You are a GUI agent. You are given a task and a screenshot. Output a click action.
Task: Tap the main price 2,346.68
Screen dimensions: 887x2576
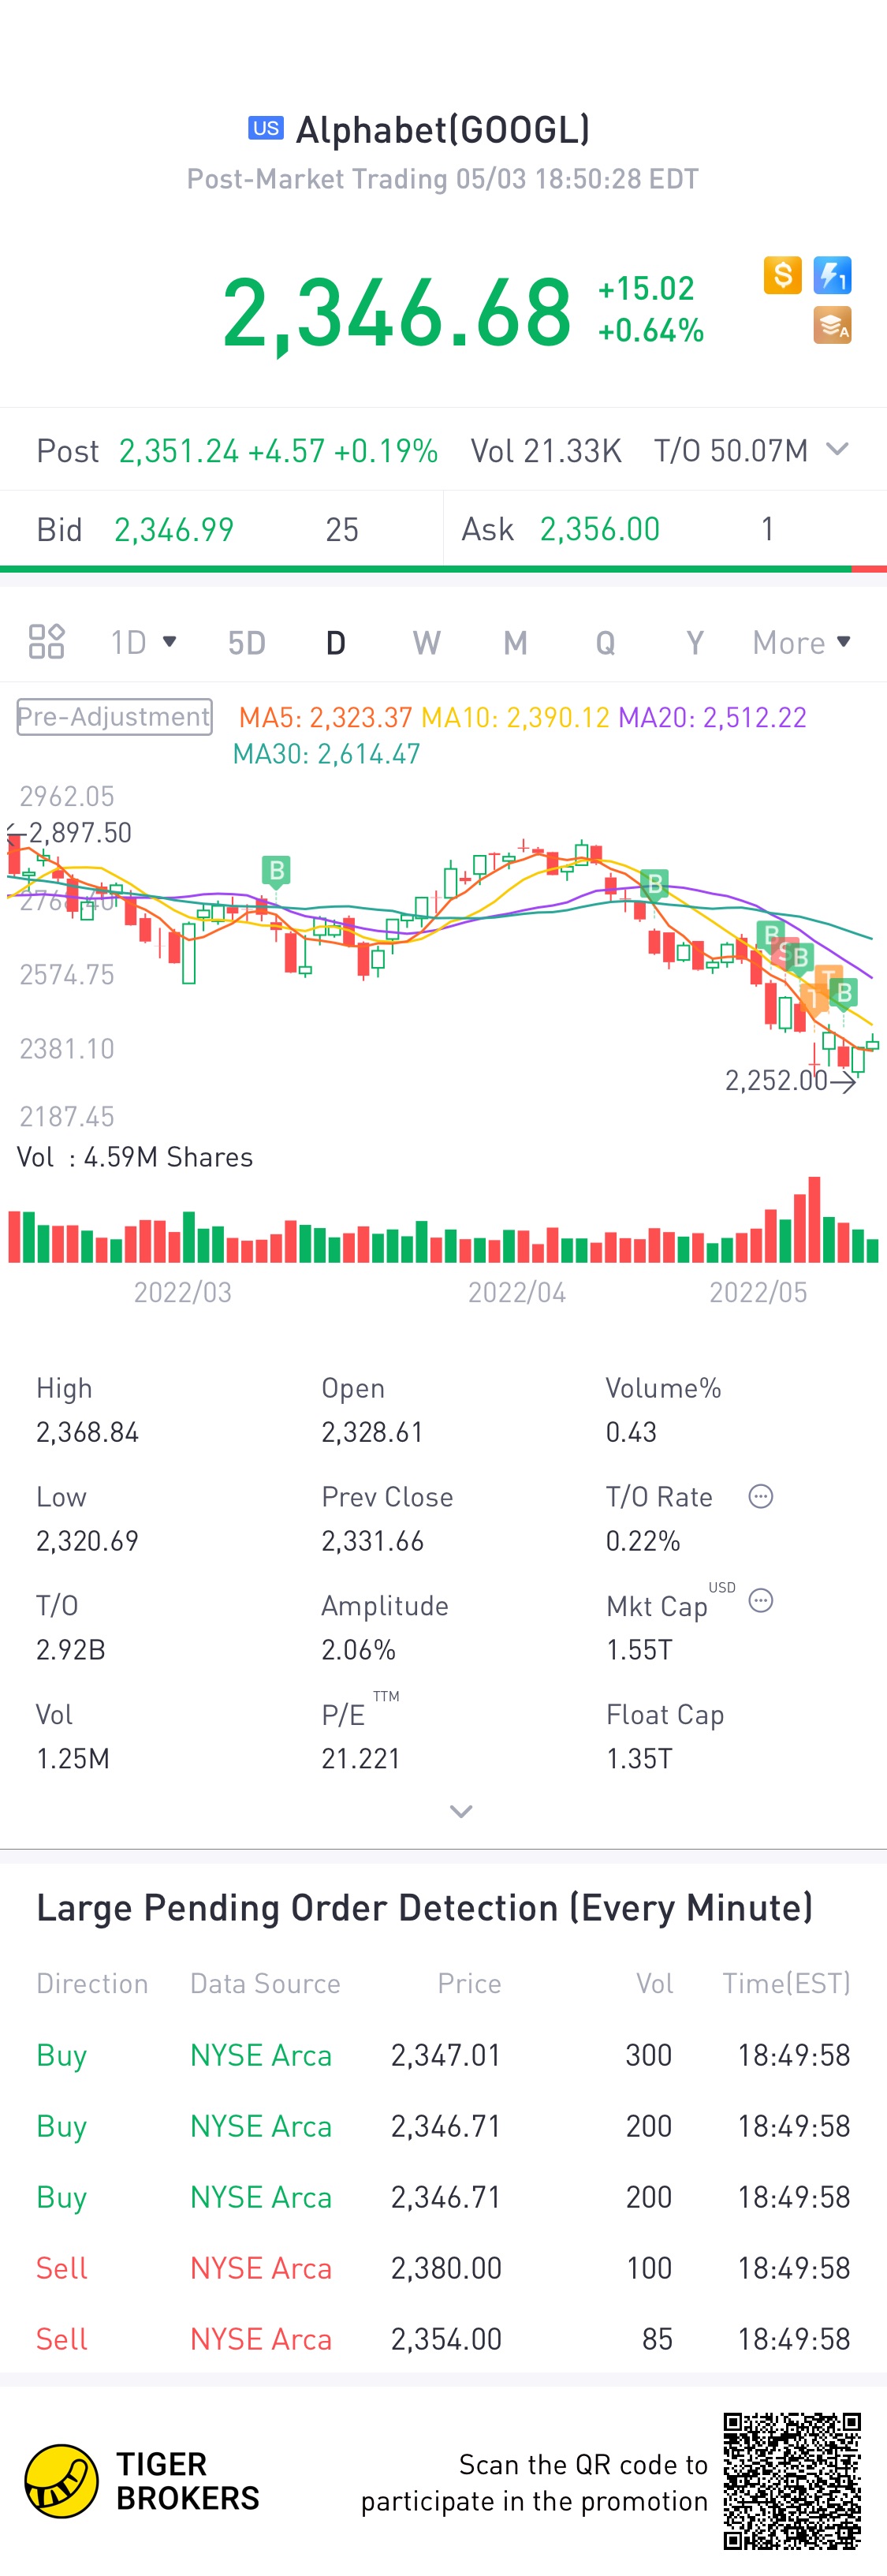pyautogui.click(x=397, y=313)
